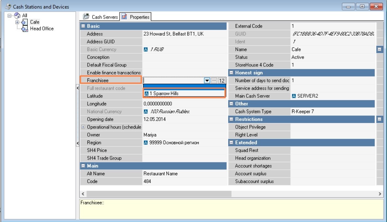Collapse the Honest sign section

(231, 73)
